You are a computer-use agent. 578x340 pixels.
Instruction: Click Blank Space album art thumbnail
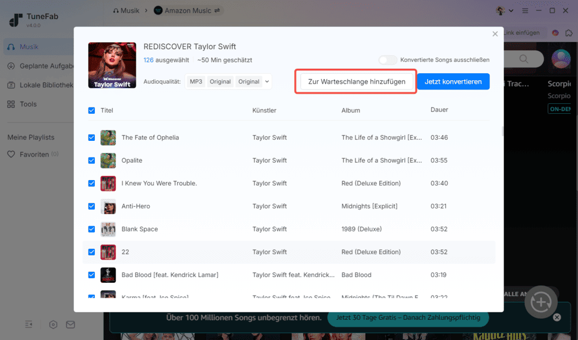(108, 229)
